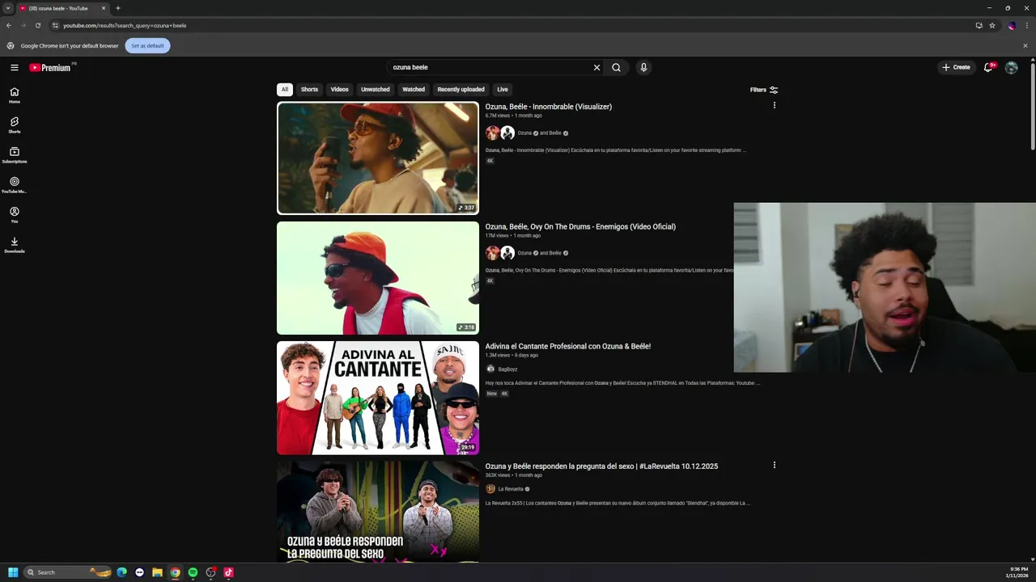Open more options for La Revuelta video
This screenshot has height=582, width=1036.
(775, 466)
